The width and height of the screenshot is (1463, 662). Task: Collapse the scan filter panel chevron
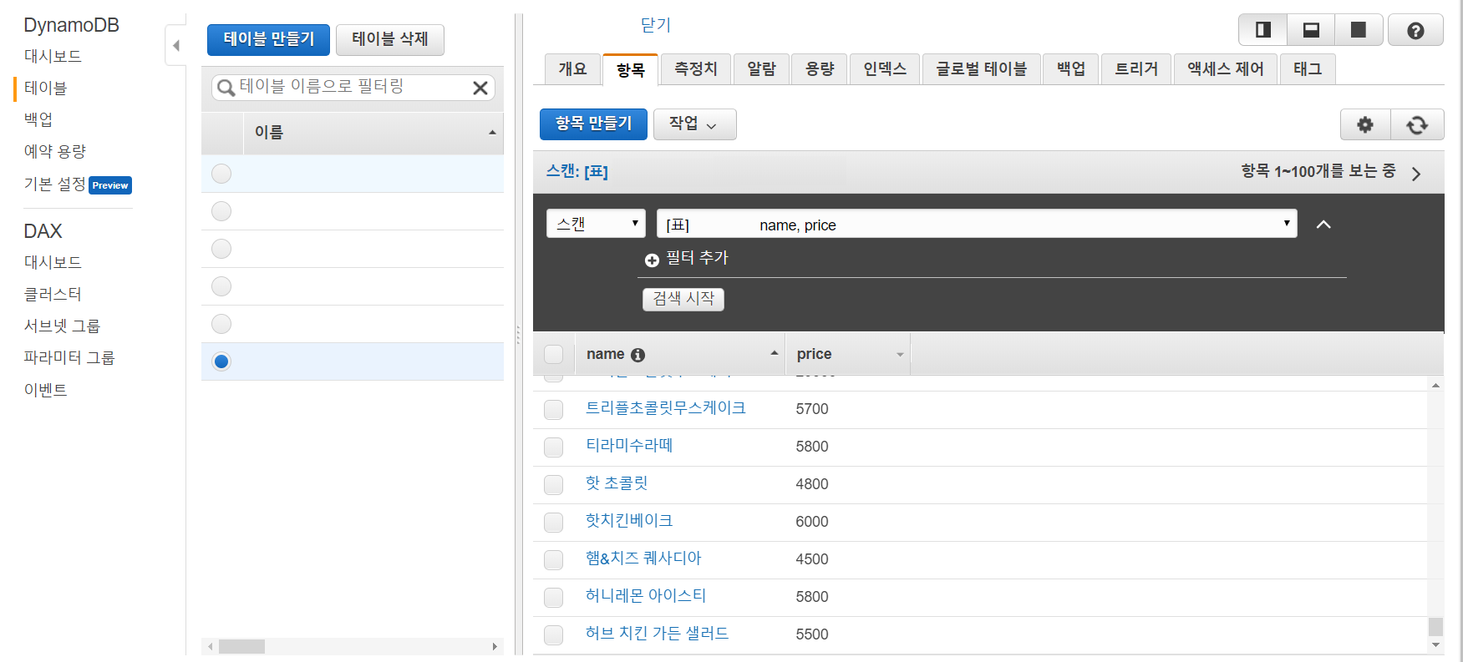coord(1323,224)
